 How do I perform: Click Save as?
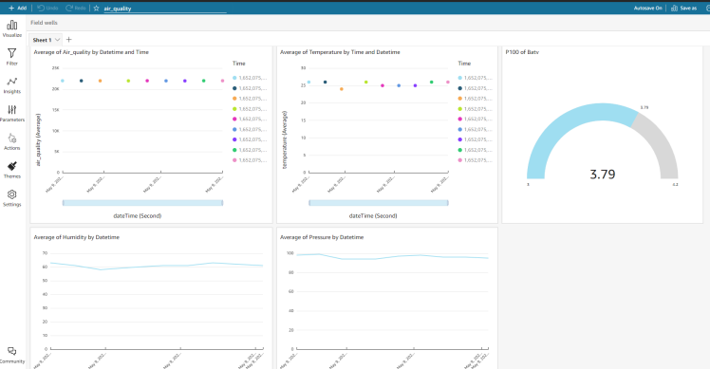pos(683,9)
